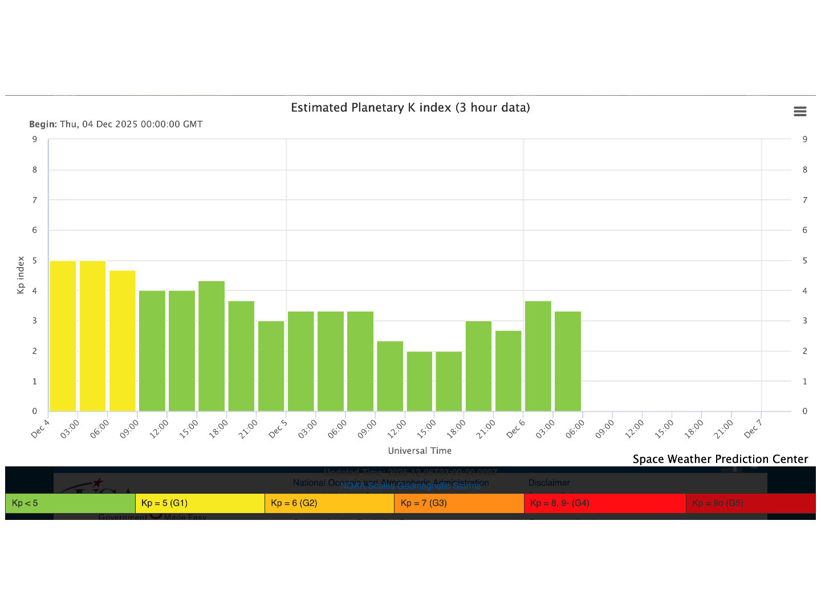Image resolution: width=821 pixels, height=615 pixels.
Task: Select the Kp = 6 (G2) legend box
Action: pyautogui.click(x=329, y=503)
